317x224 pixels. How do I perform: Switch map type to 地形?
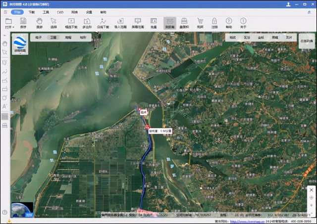click(83, 38)
